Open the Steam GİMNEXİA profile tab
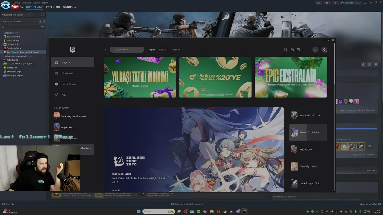 tap(69, 7)
